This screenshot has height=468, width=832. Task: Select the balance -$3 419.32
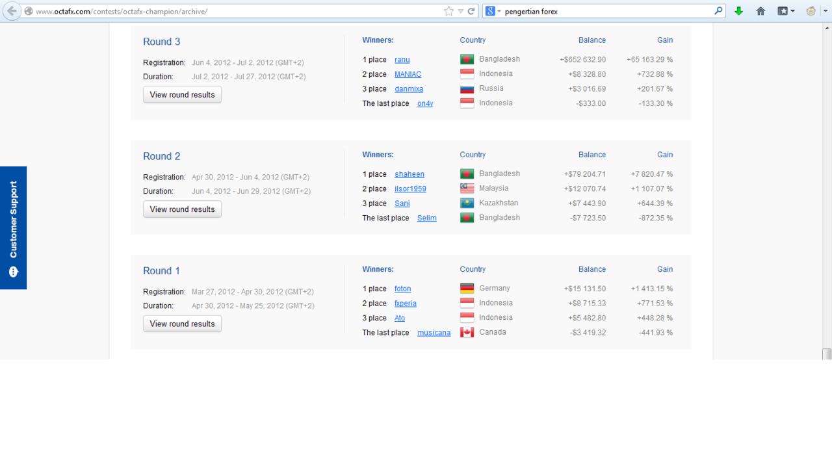588,333
